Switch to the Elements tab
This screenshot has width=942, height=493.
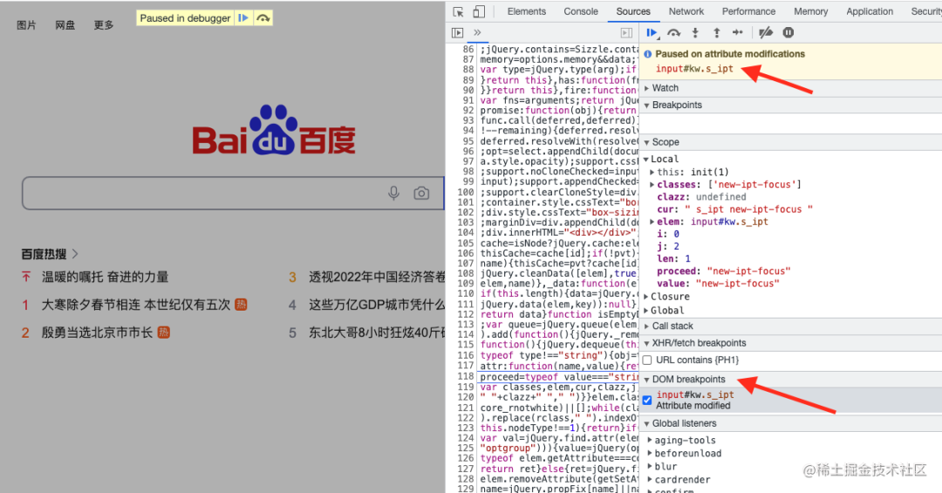click(x=526, y=11)
